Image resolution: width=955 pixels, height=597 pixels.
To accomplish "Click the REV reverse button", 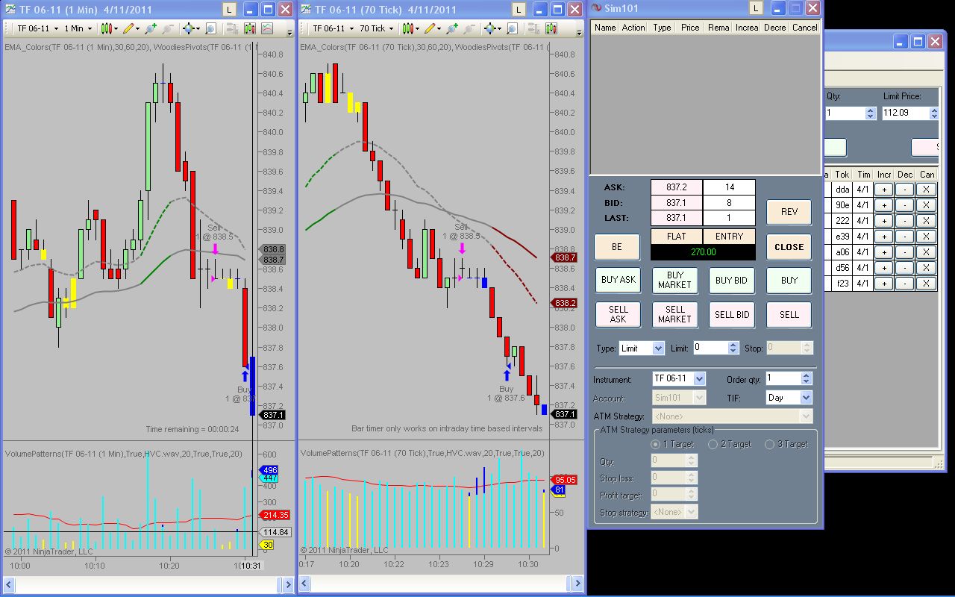I will click(789, 212).
